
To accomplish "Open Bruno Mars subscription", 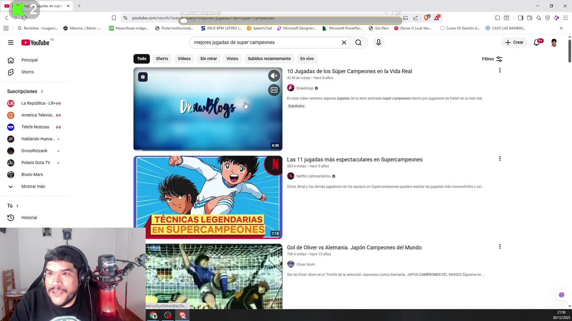I will pyautogui.click(x=34, y=174).
